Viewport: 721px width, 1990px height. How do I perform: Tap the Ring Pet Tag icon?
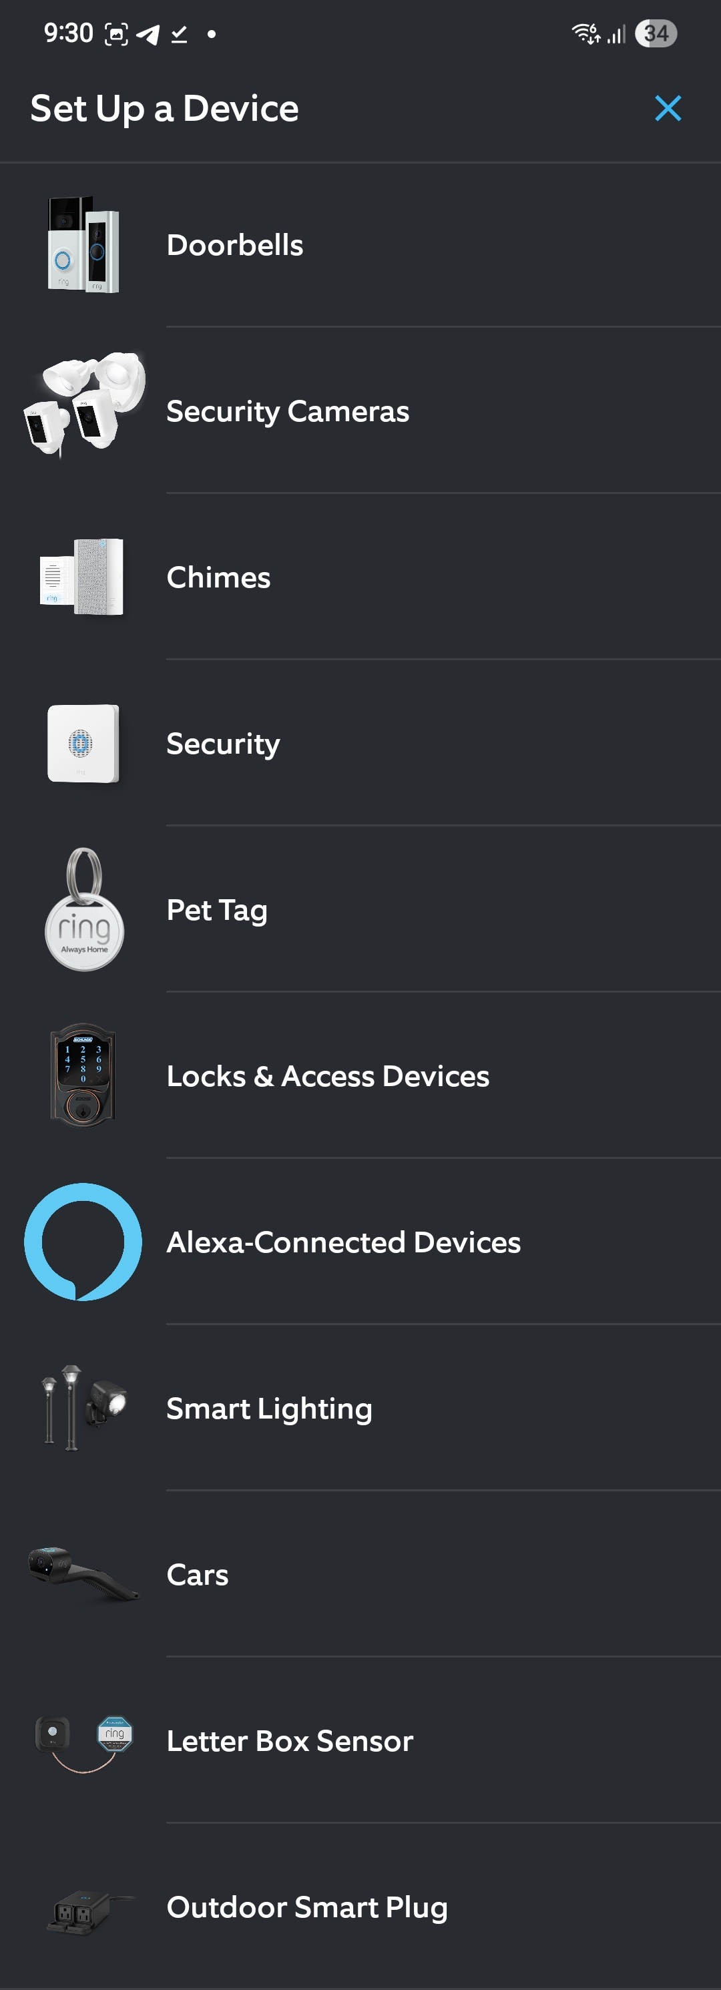pyautogui.click(x=84, y=909)
